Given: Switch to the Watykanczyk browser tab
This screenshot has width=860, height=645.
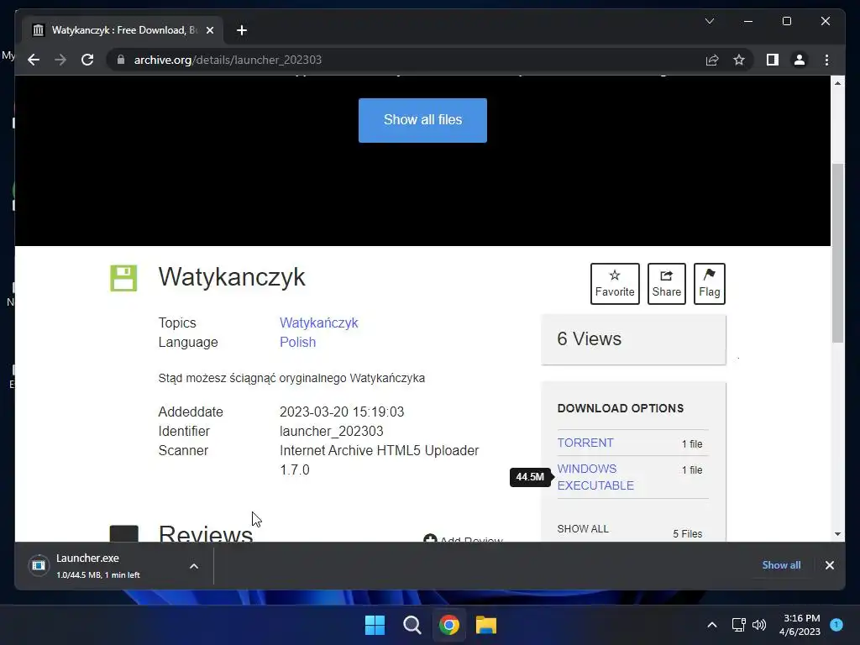Looking at the screenshot, I should pos(123,30).
